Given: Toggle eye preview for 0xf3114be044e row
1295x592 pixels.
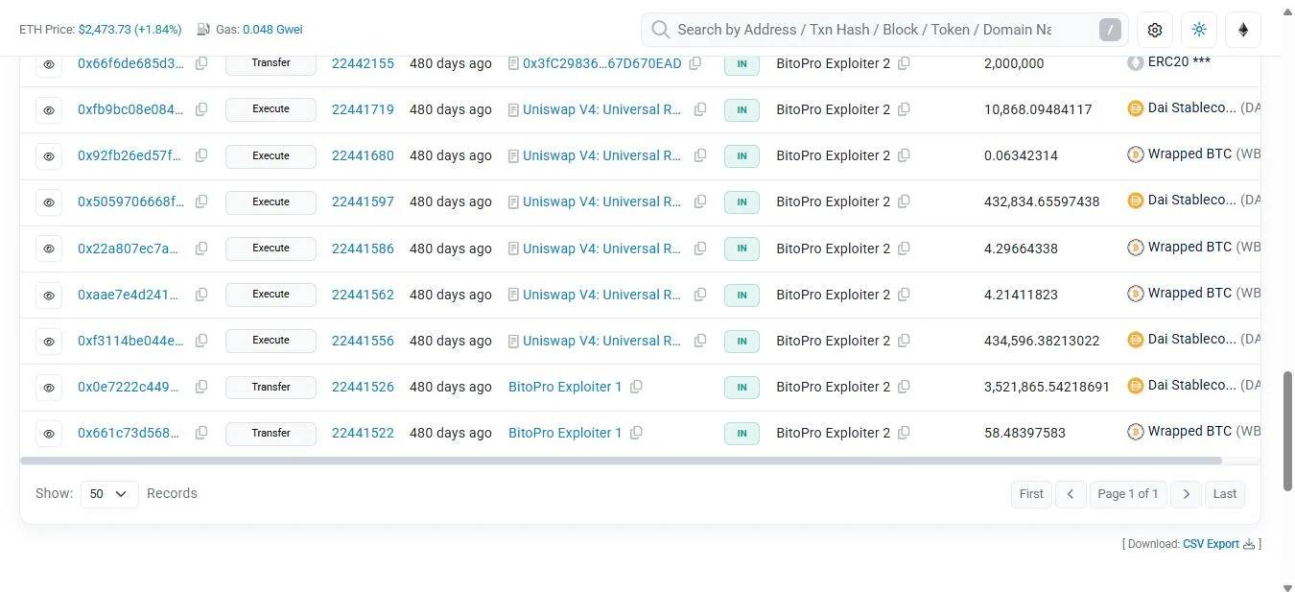Looking at the screenshot, I should tap(49, 342).
